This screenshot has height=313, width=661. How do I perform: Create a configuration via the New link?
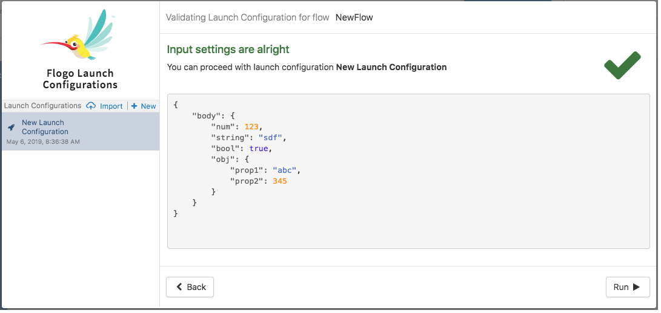click(148, 106)
